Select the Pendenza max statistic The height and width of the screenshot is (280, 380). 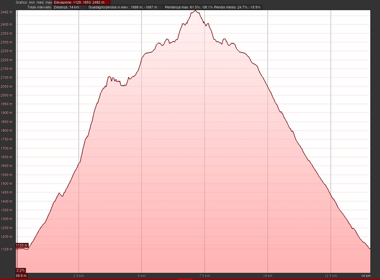[x=188, y=7]
